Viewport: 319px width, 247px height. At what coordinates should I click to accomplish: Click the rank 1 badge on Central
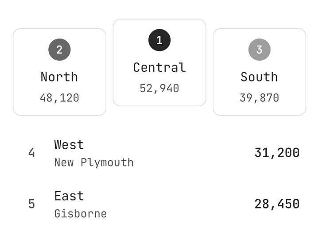(x=159, y=40)
